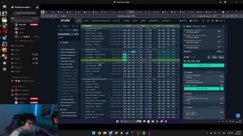Switch to Купон tab in bet slip
Image resolution: width=243 pixels, height=136 pixels.
pos(189,26)
